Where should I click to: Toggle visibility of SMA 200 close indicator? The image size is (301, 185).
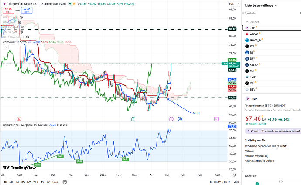[x=23, y=27]
